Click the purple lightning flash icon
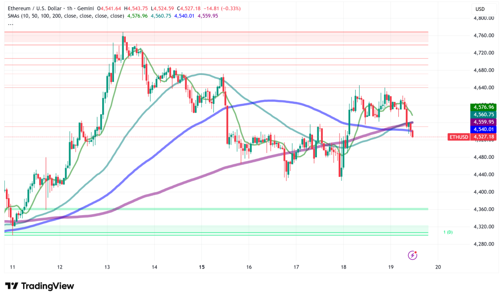This screenshot has width=503, height=299. (412, 255)
